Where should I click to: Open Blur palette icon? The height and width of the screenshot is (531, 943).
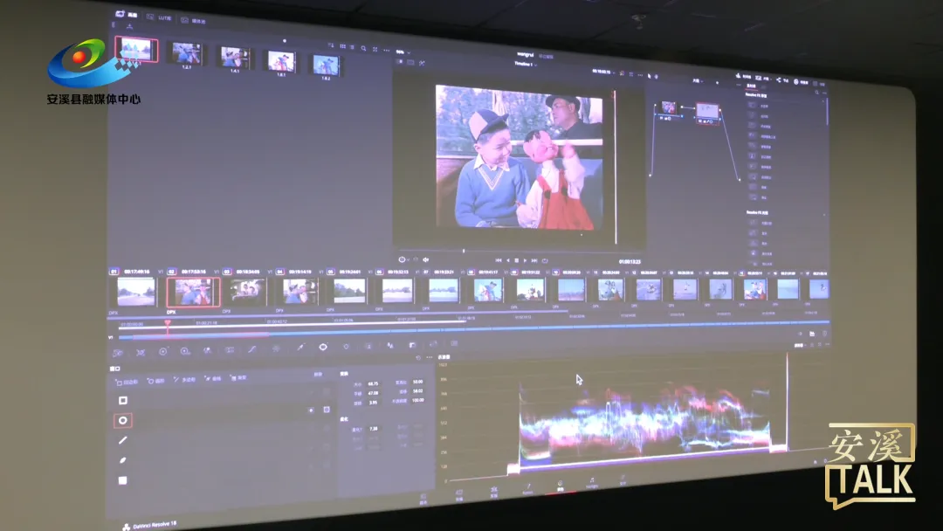[390, 345]
